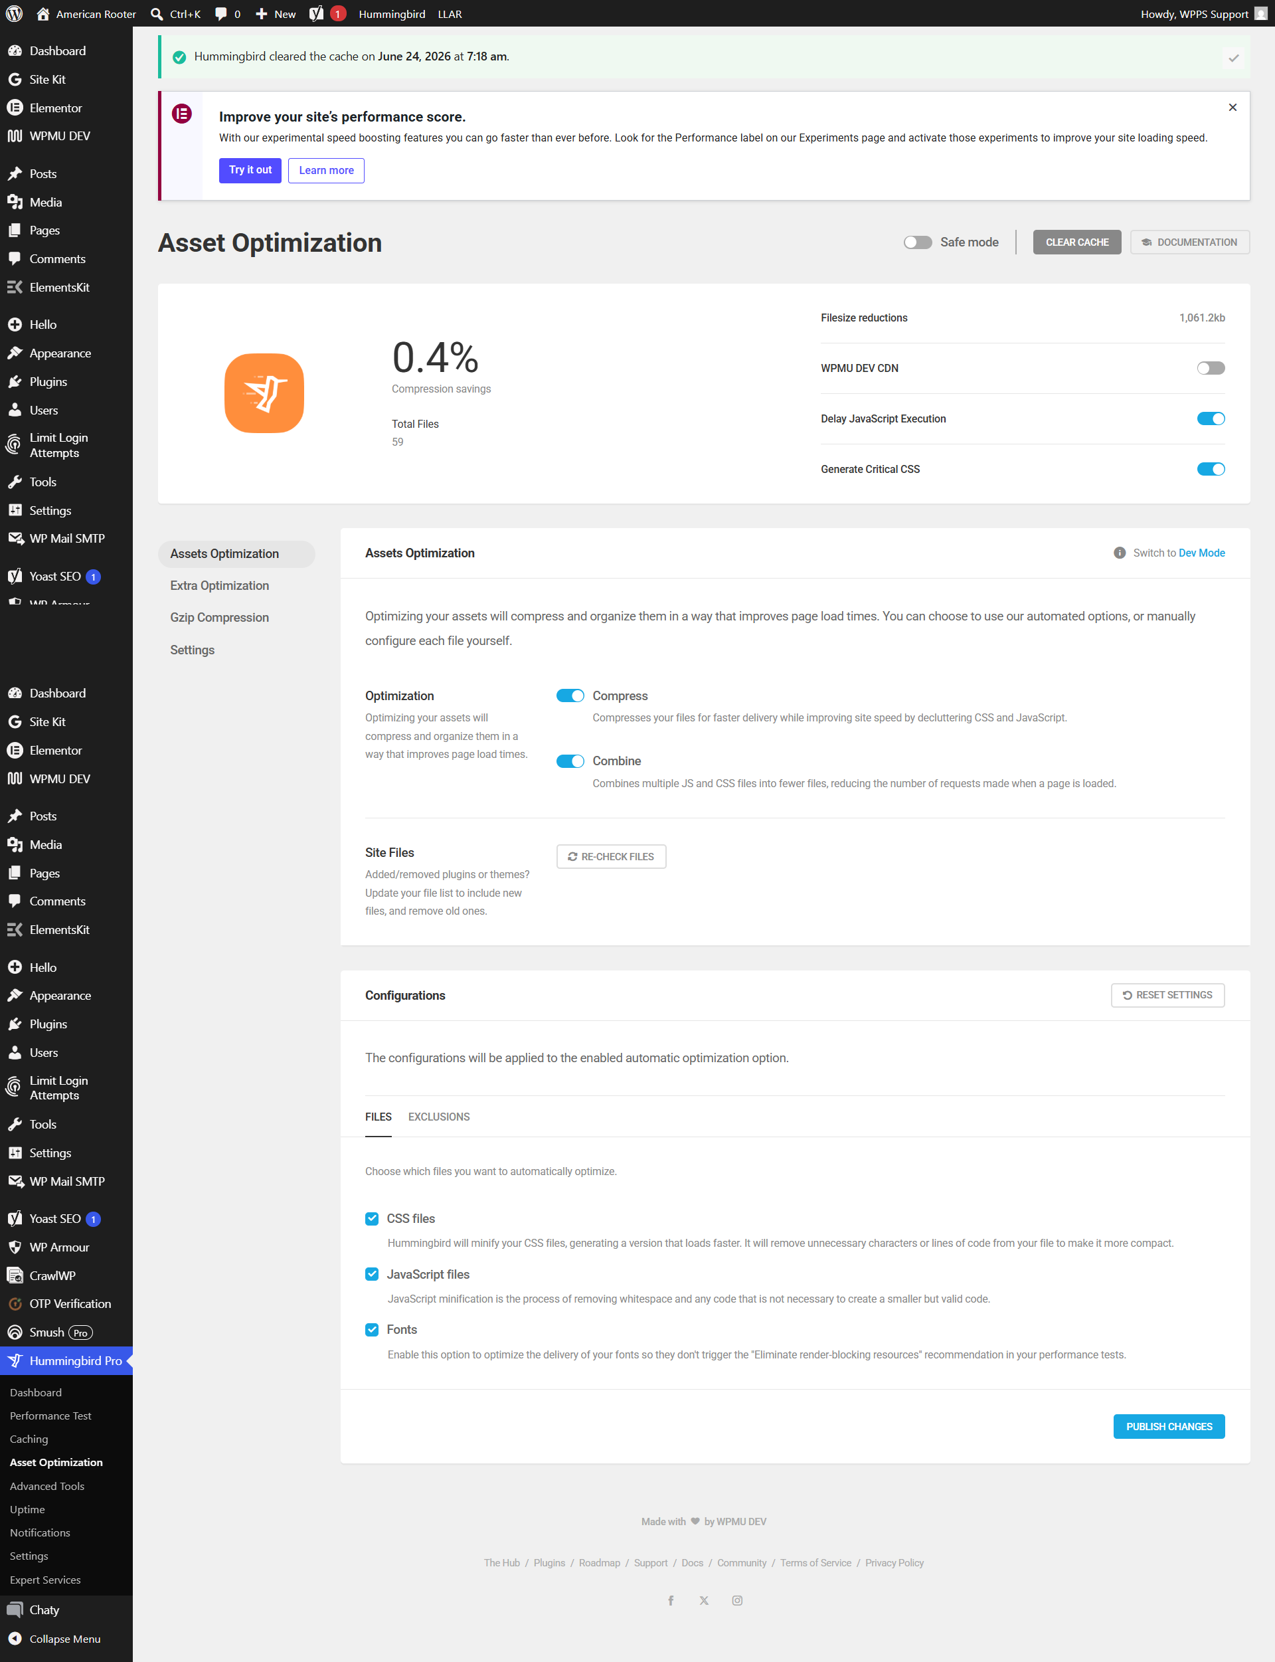Open Yoast icon in admin bar
1275x1662 pixels.
click(x=317, y=14)
